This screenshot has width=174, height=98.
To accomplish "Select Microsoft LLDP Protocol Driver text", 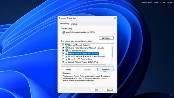I will [x=80, y=59].
